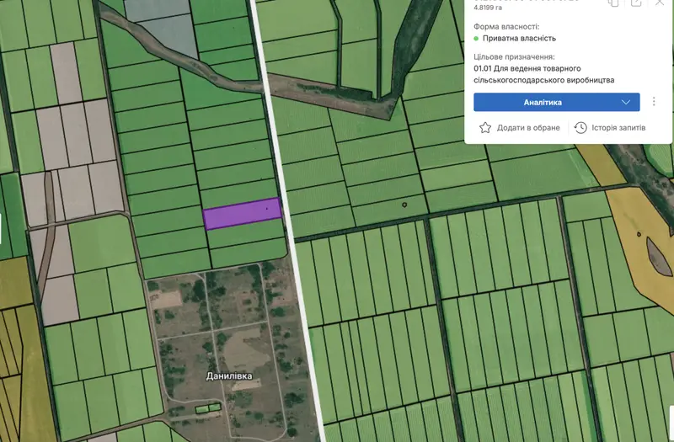Click the Цільове призначення label

click(x=514, y=56)
